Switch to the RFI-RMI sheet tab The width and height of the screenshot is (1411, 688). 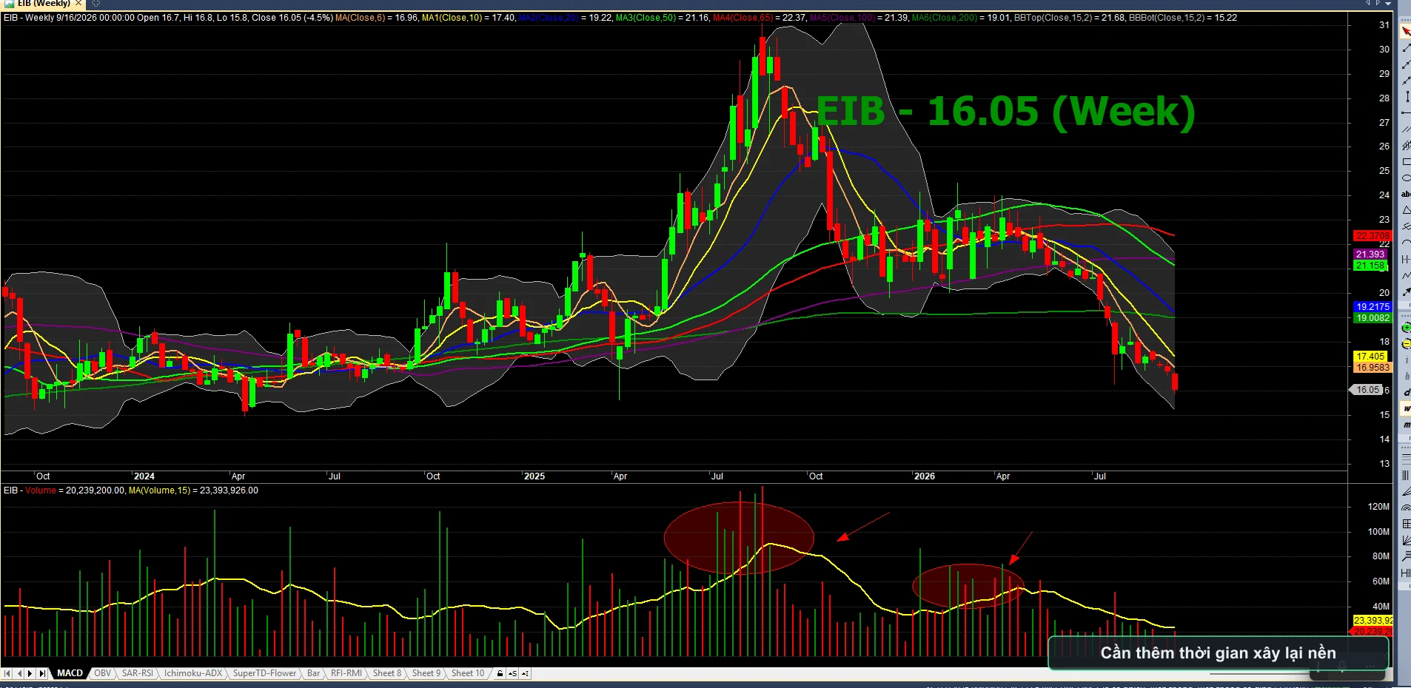346,673
